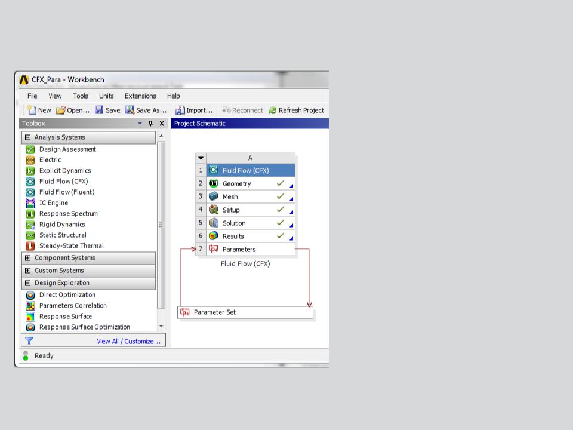Click the Setup cell icon in system A
Image resolution: width=573 pixels, height=430 pixels.
point(214,210)
